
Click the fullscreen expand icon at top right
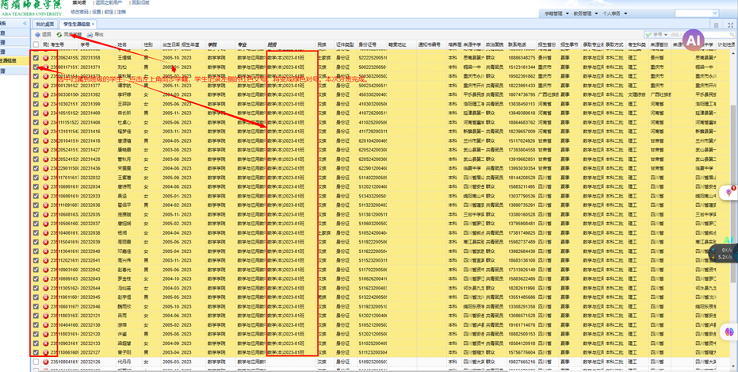pyautogui.click(x=731, y=25)
